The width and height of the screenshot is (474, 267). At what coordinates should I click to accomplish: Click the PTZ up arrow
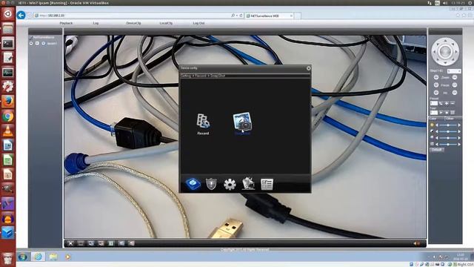click(445, 40)
